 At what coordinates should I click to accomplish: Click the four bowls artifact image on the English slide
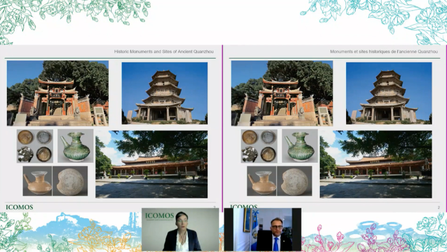tap(34, 146)
